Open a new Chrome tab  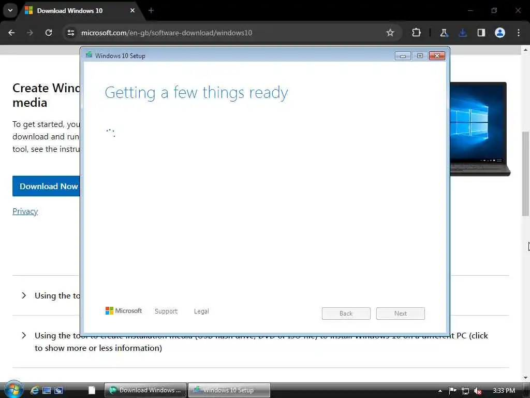pos(151,10)
